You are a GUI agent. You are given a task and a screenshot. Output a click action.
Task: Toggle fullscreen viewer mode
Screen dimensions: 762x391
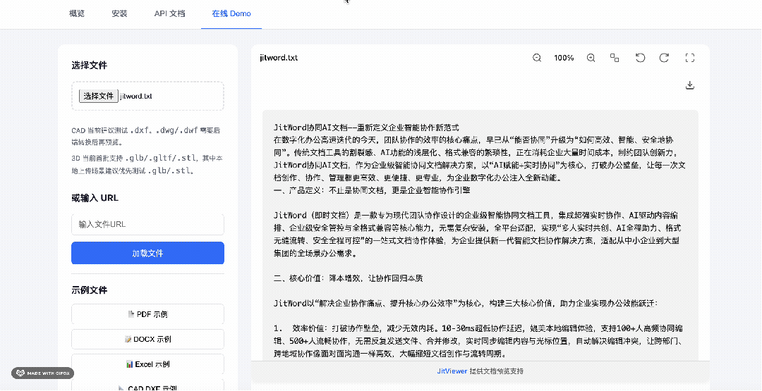689,58
